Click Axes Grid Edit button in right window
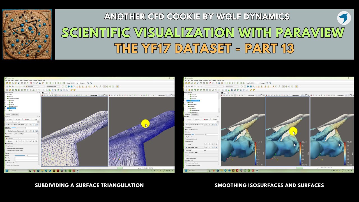This screenshot has width=359, height=202. coord(204,150)
